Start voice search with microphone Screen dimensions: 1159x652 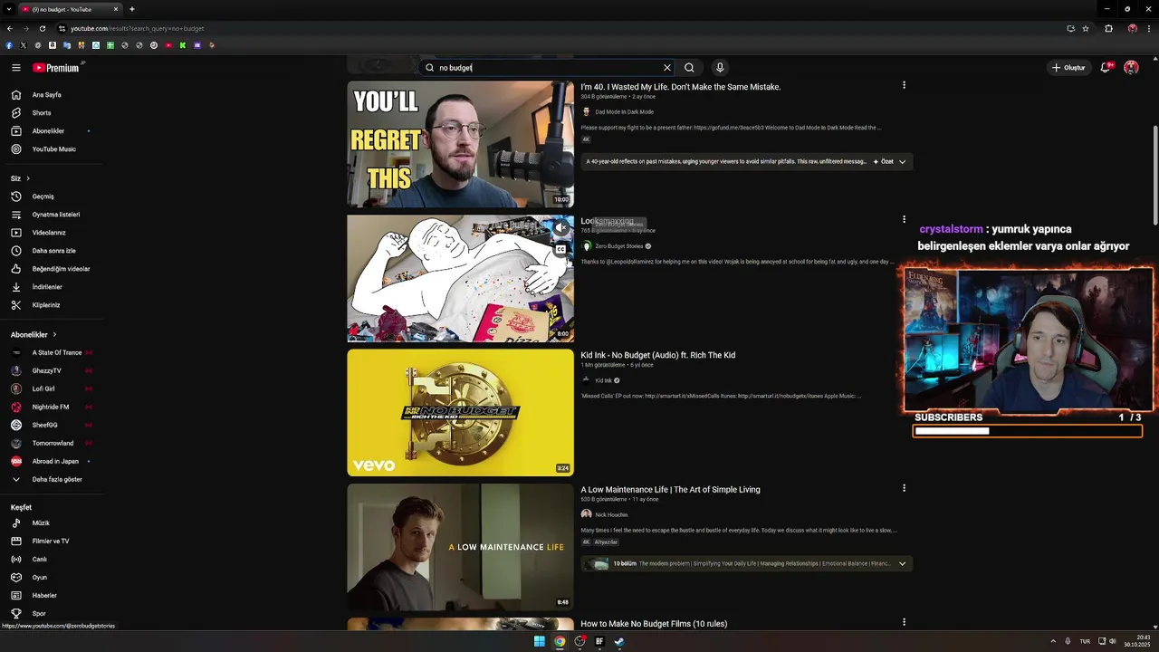(720, 68)
